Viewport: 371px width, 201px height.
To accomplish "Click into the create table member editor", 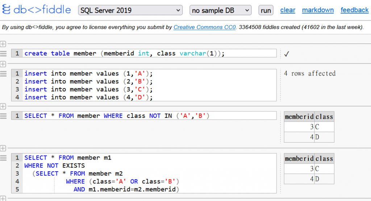I will click(144, 53).
